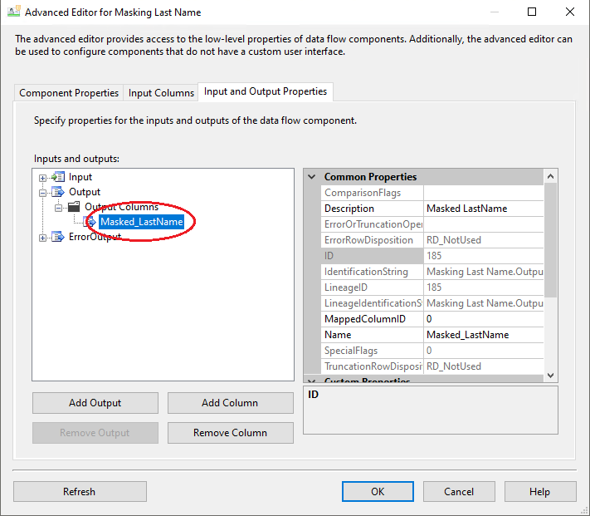Viewport: 590px width, 516px height.
Task: Click the Refresh button
Action: point(80,492)
